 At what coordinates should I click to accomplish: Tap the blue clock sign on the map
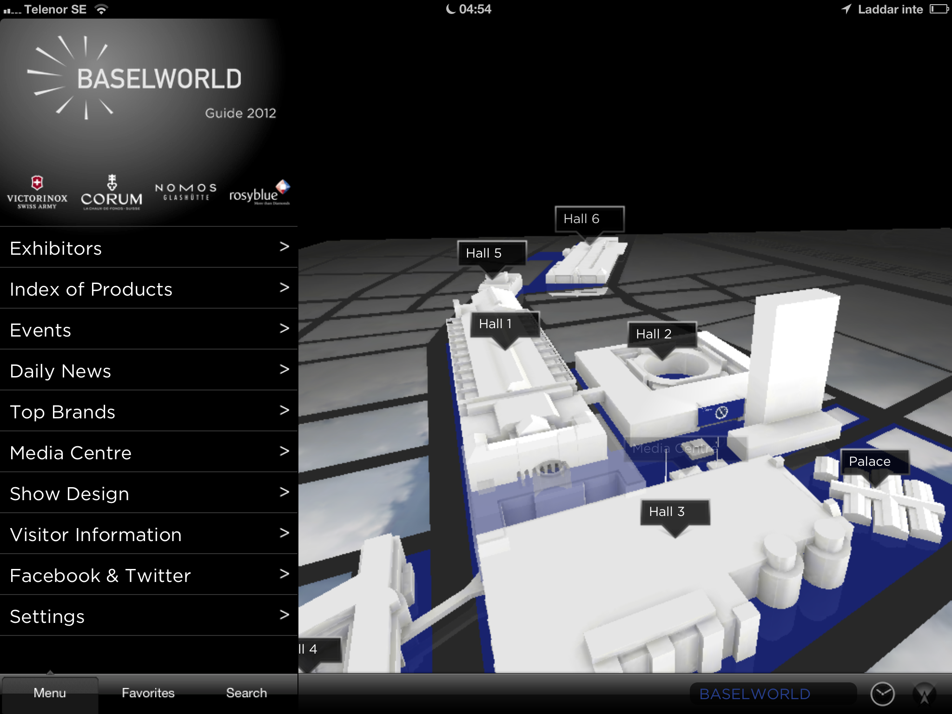click(x=720, y=412)
